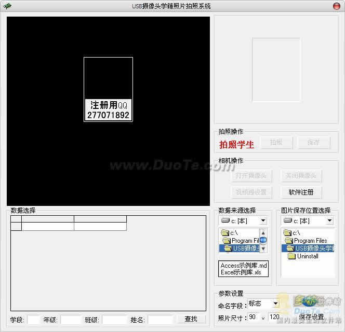Choose Excel示例库.xls file in file list
Screen dimensions: 345x332
pyautogui.click(x=241, y=272)
